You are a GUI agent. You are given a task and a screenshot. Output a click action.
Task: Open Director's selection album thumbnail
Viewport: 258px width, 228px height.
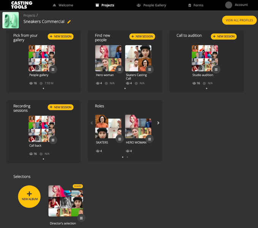click(x=66, y=201)
